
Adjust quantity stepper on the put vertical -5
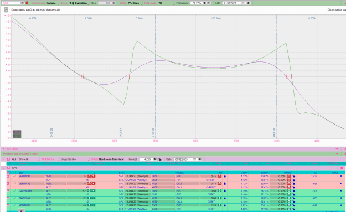[90, 176]
